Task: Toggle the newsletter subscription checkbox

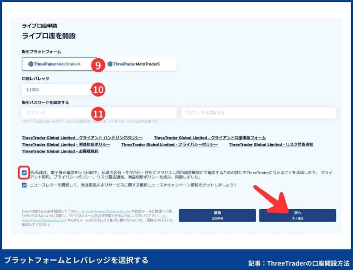Action: (24, 185)
